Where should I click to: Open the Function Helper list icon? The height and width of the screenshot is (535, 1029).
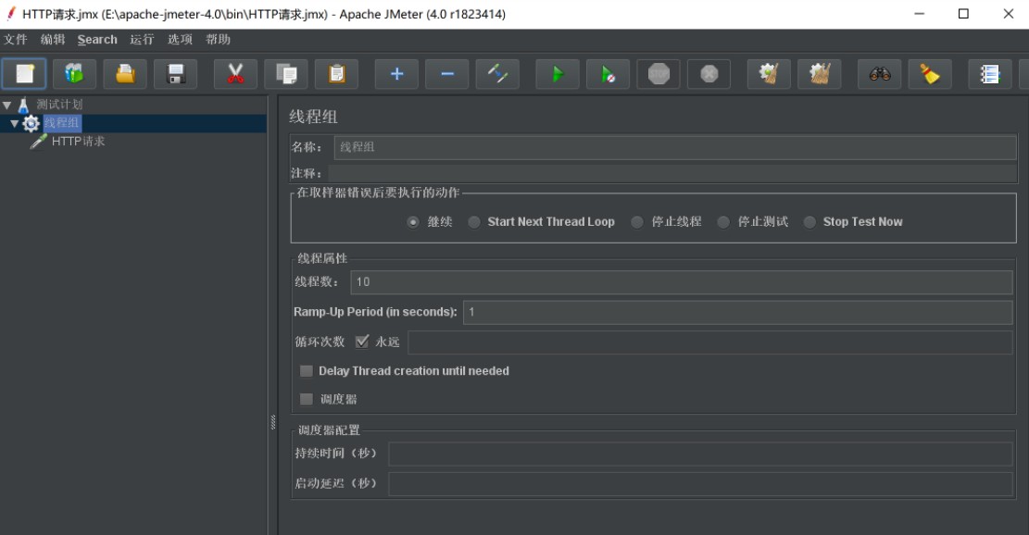click(x=989, y=73)
